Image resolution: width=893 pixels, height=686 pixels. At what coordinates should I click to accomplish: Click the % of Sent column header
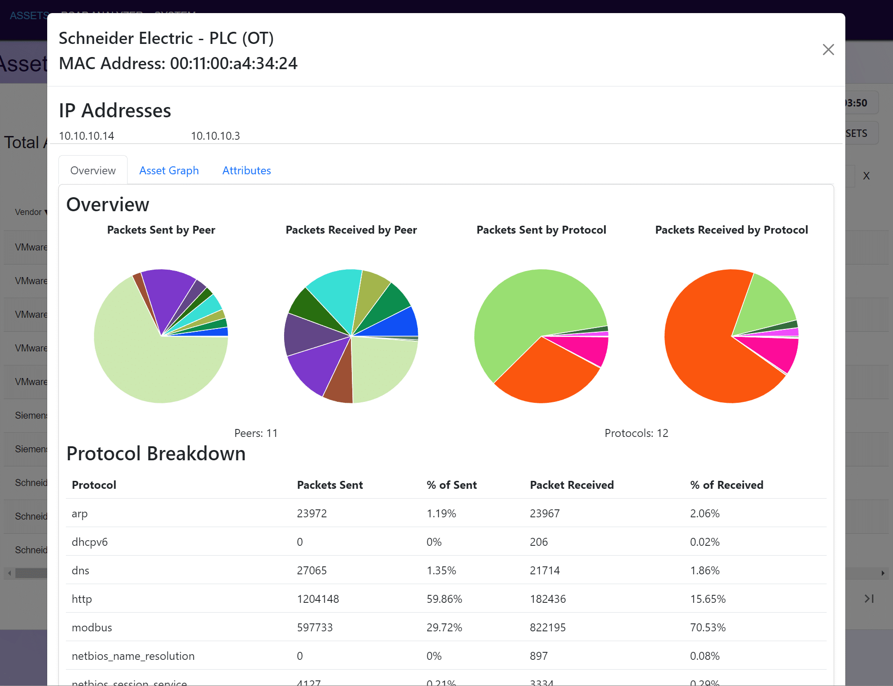pyautogui.click(x=451, y=485)
